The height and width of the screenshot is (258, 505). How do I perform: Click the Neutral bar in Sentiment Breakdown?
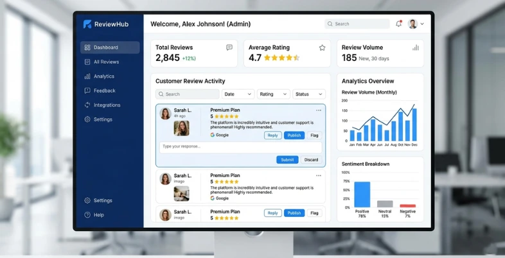[385, 204]
